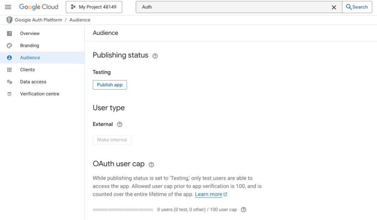Open help for Publishing status

pos(155,56)
